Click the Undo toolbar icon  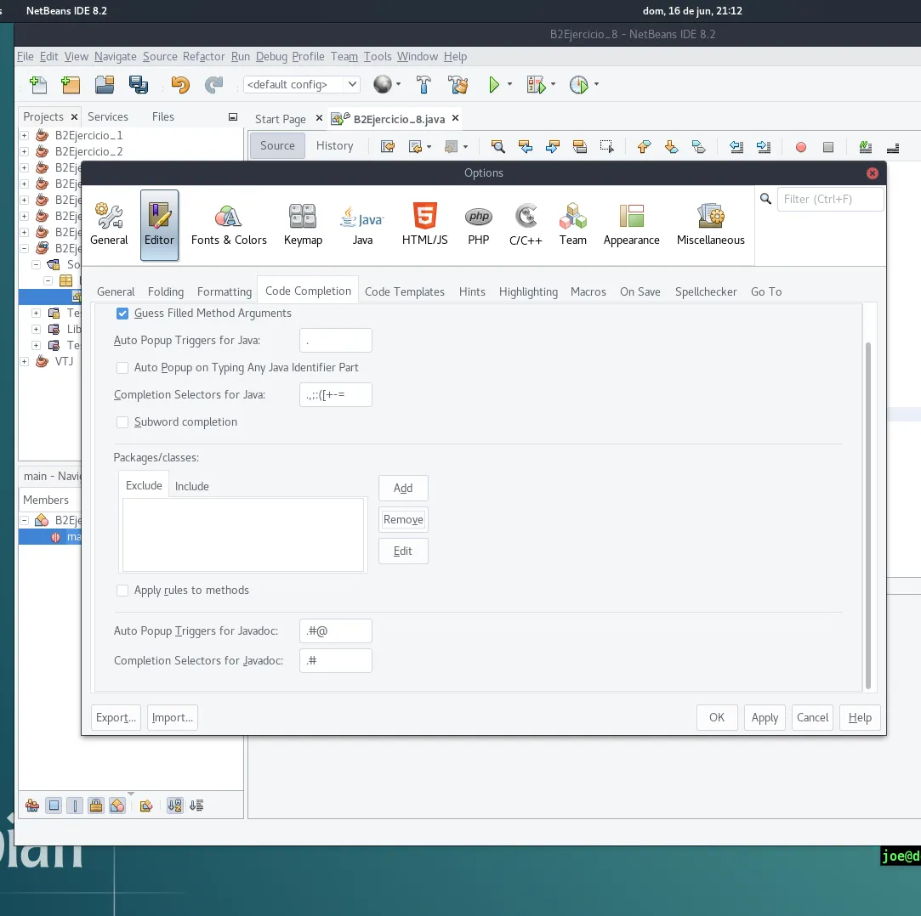(180, 84)
